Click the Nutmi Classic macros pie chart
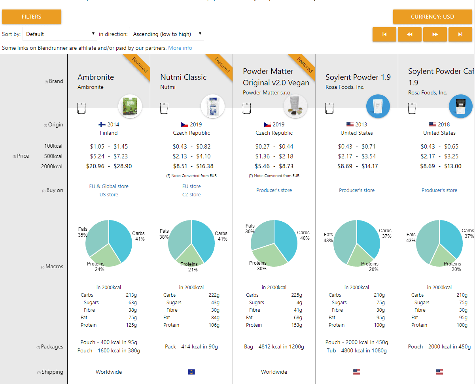 pyautogui.click(x=191, y=243)
